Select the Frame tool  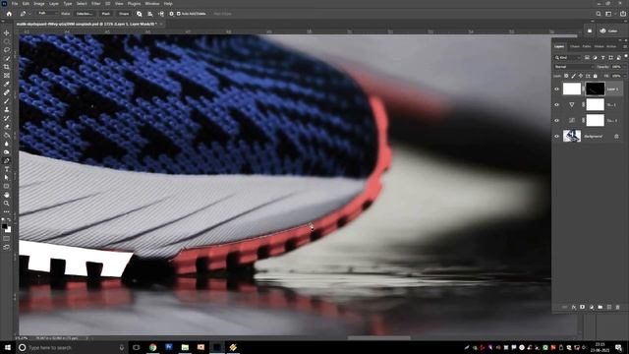(7, 75)
